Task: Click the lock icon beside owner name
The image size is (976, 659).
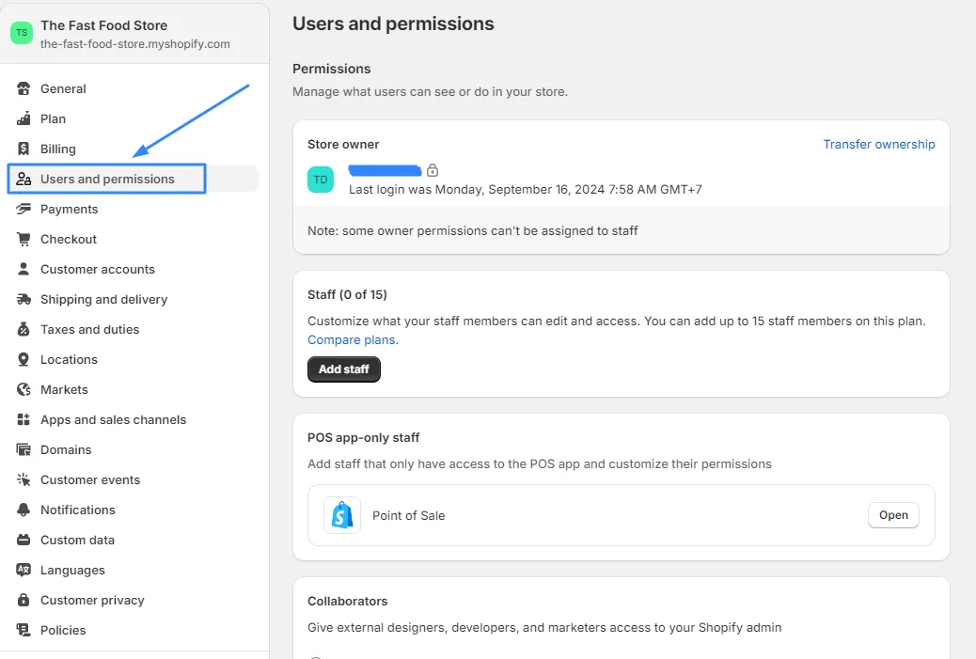Action: point(433,170)
